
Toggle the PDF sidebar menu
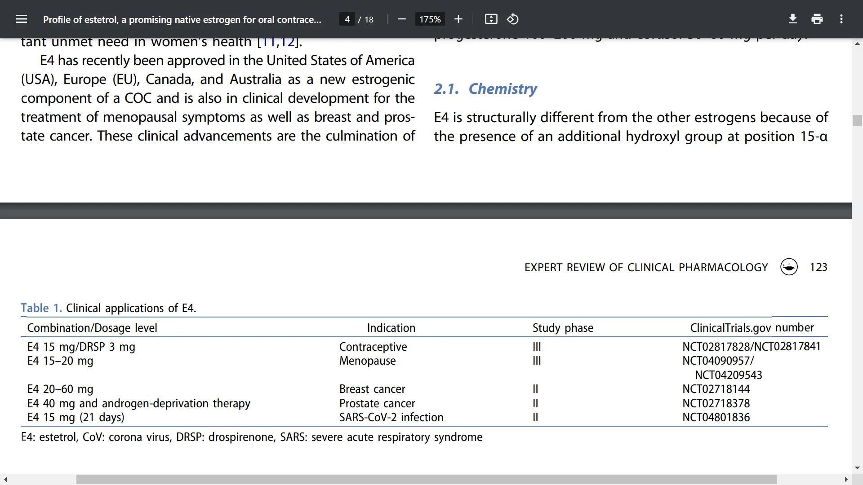point(22,19)
